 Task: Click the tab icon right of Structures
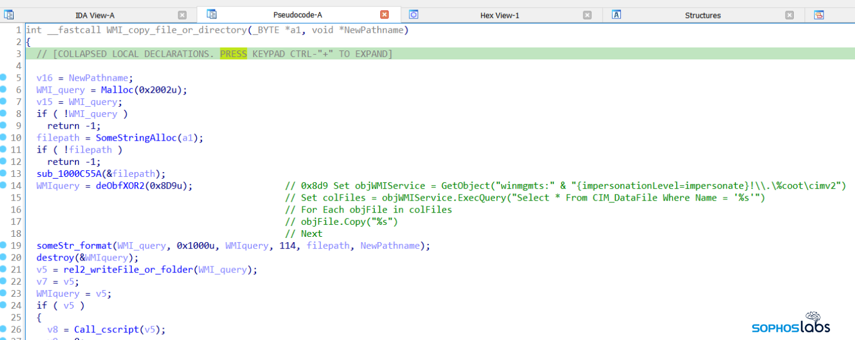coord(819,15)
